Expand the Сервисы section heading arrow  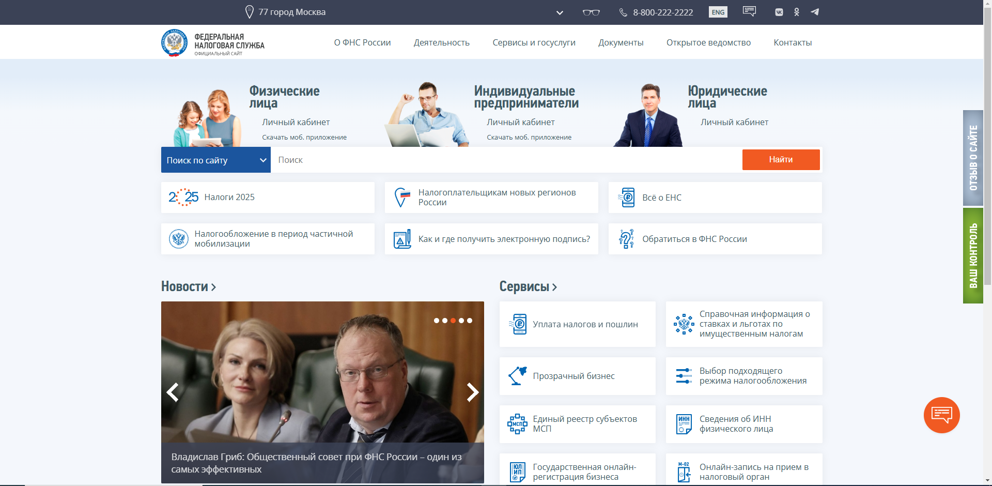(x=554, y=287)
